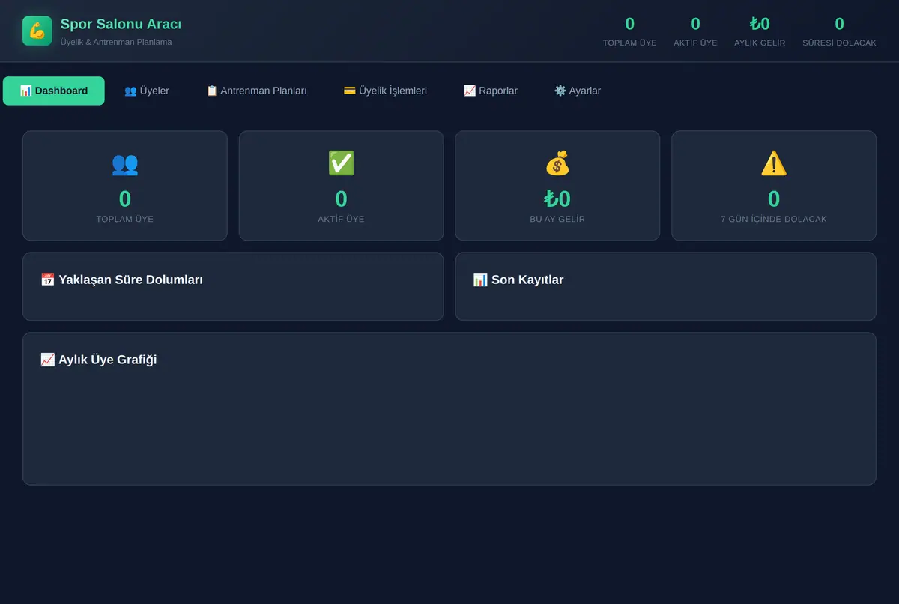Click the AKTİF ÜYE label in the header
Image resolution: width=899 pixels, height=604 pixels.
[x=695, y=43]
